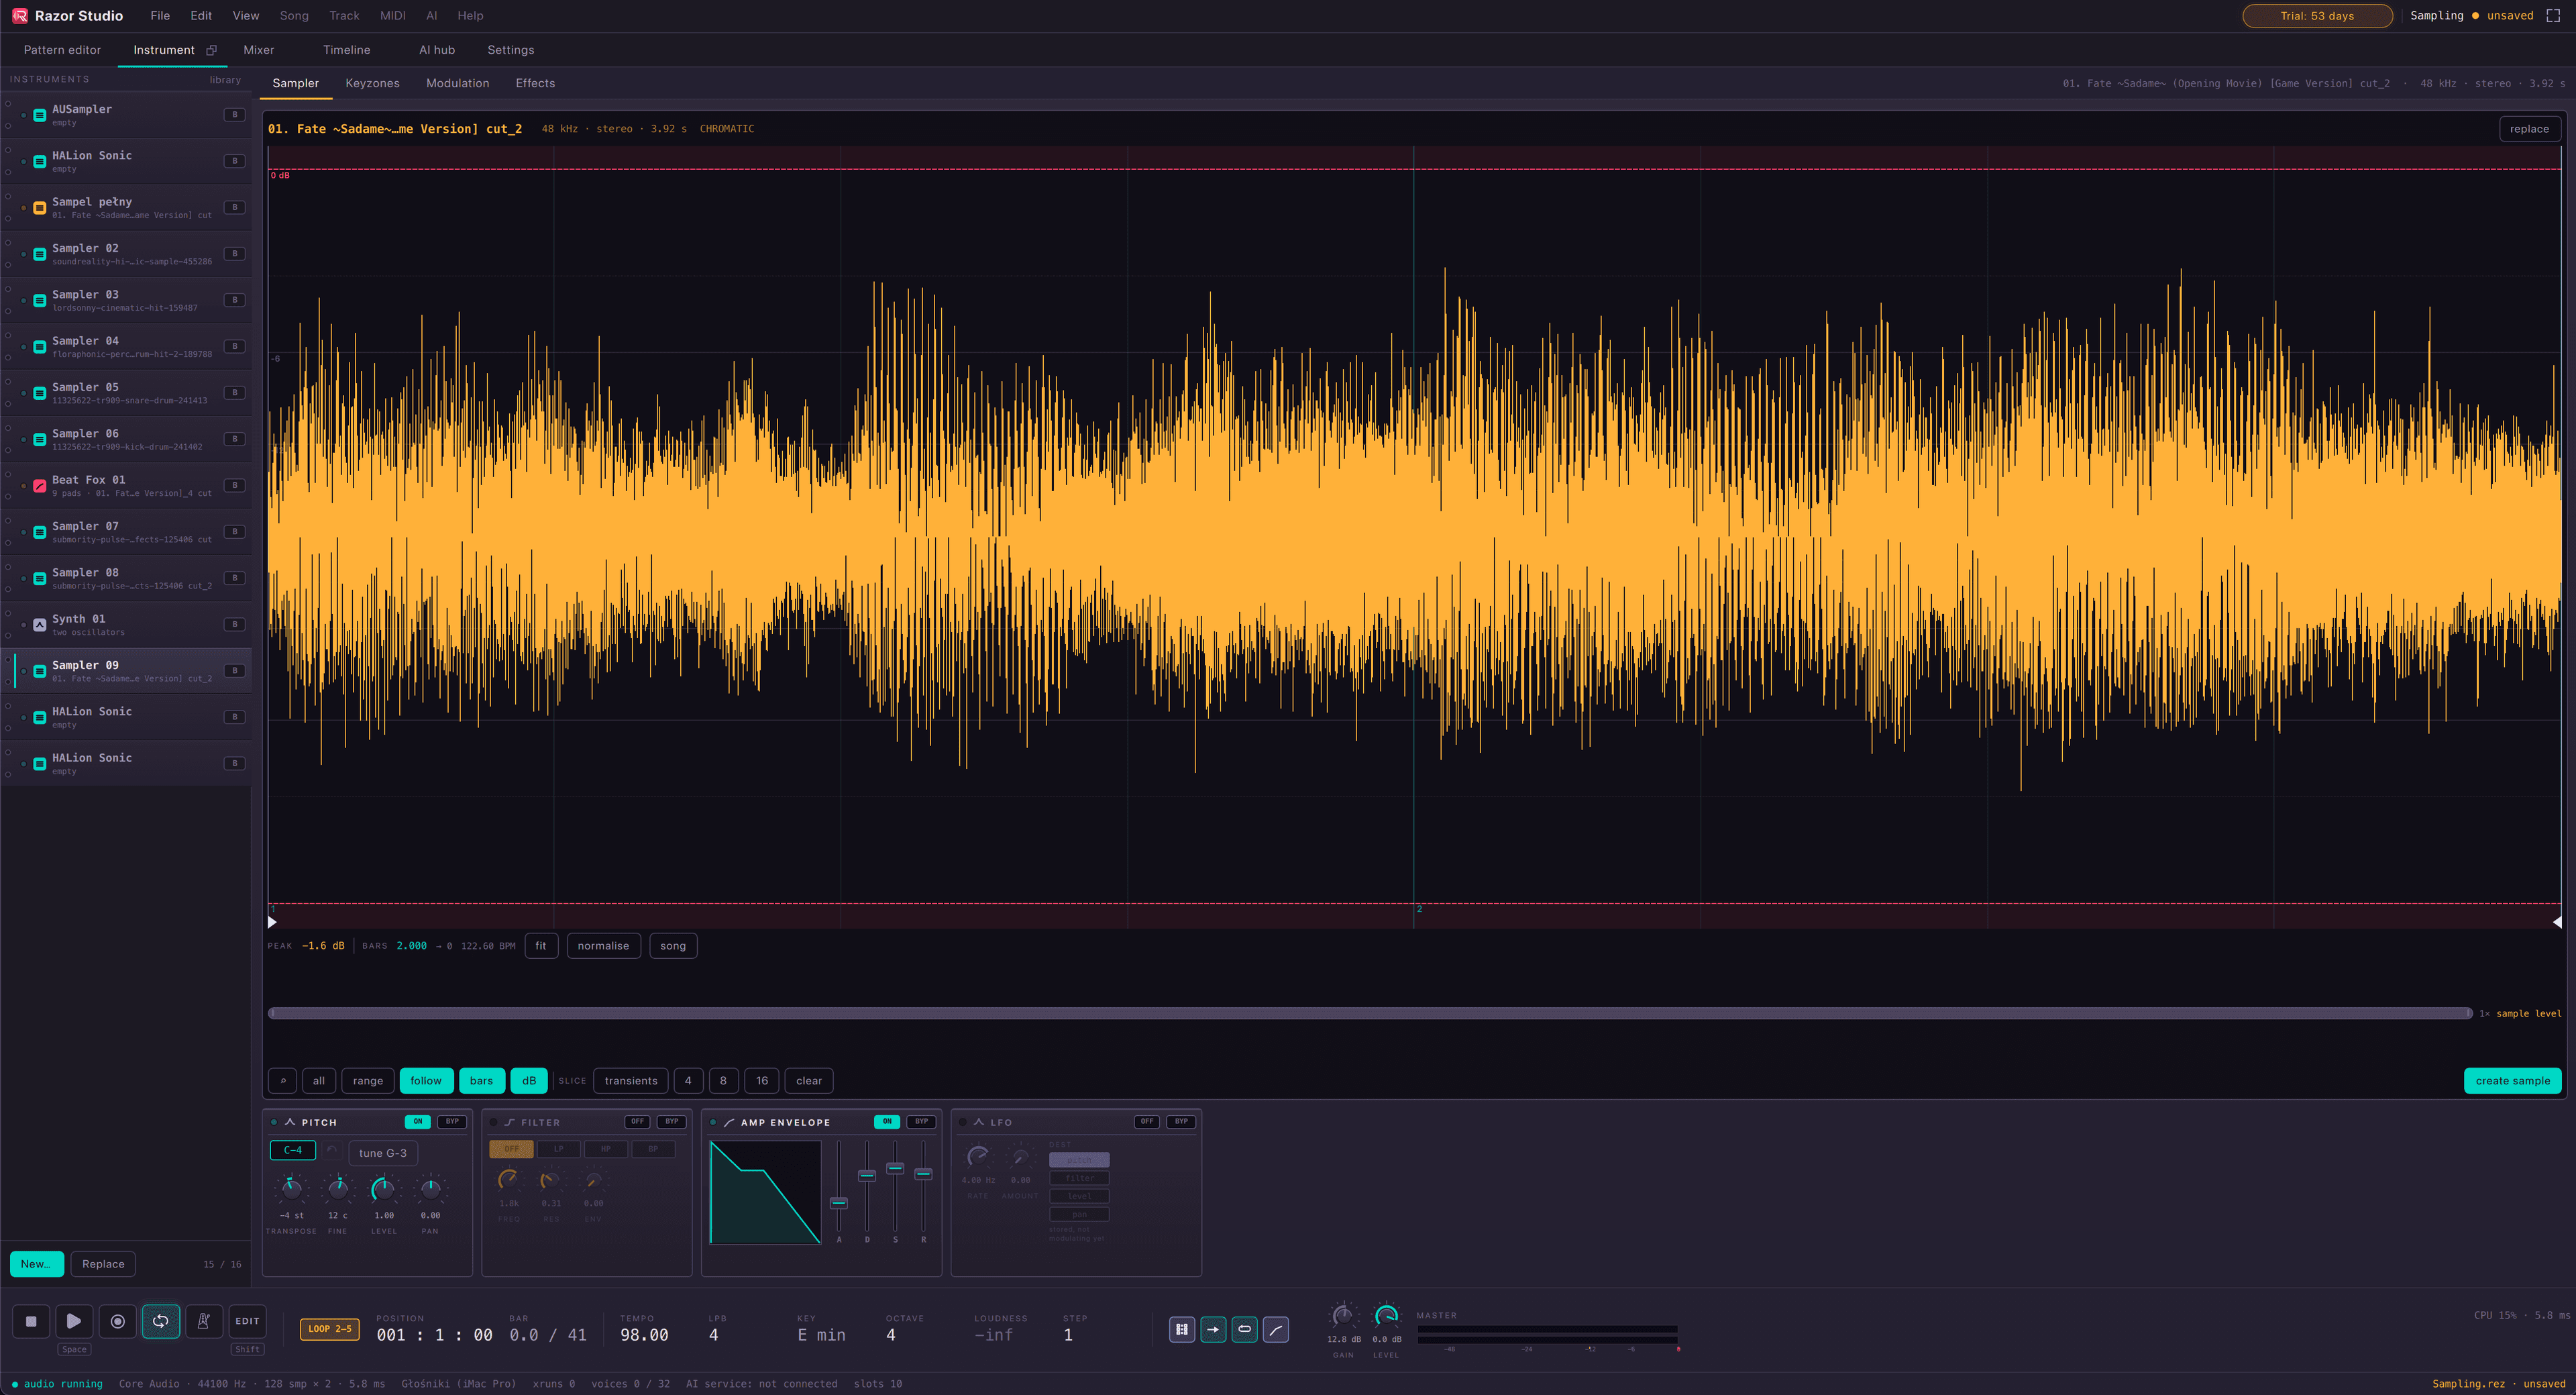The image size is (2576, 1395).
Task: Click the loop-shape icon beside the arrow icon
Action: point(1244,1329)
